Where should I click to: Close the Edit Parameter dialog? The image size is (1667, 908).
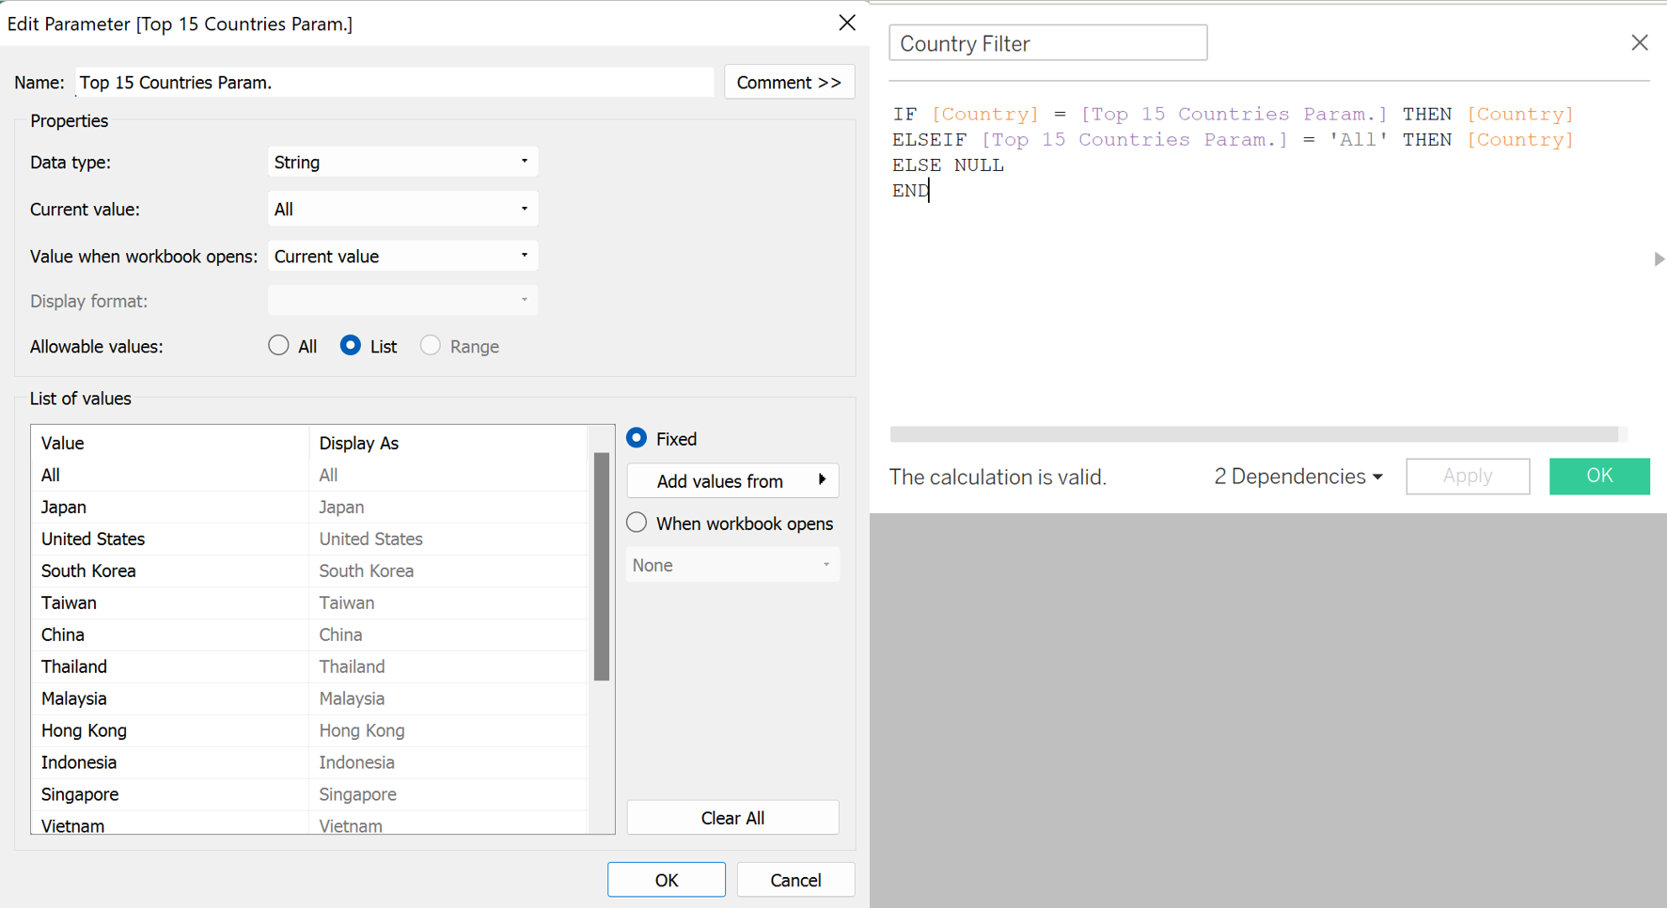(x=846, y=23)
